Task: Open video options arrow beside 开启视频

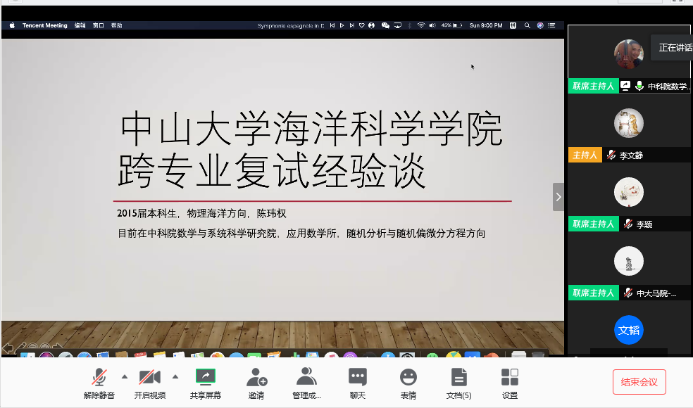Action: (175, 376)
